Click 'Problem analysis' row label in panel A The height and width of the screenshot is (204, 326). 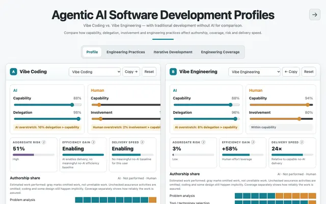click(22, 200)
